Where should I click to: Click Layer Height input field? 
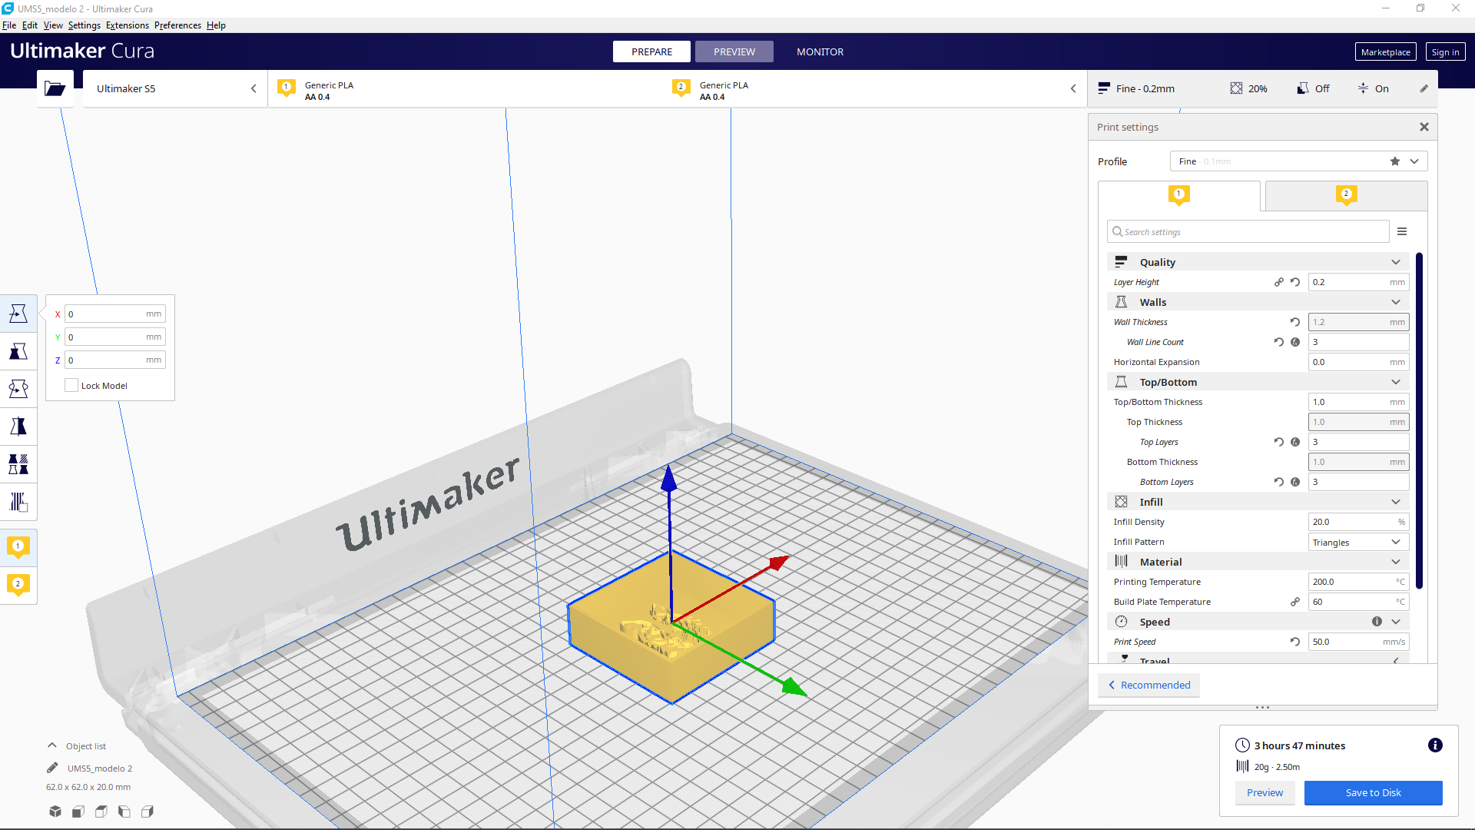(1357, 282)
